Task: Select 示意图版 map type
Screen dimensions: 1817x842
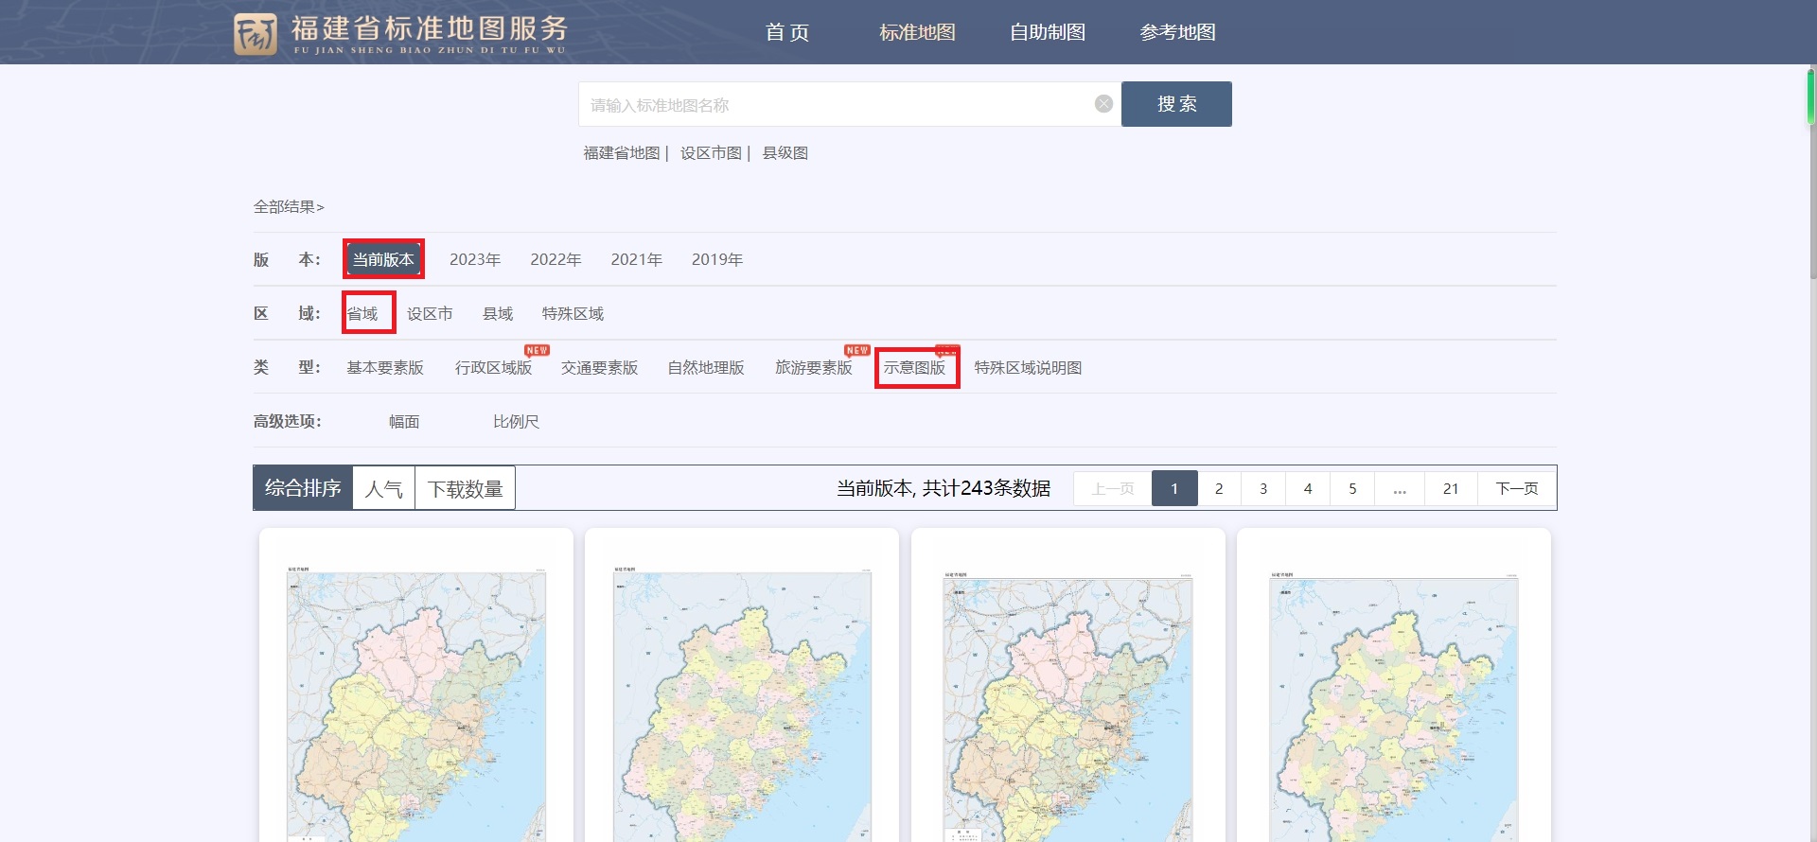Action: tap(915, 367)
